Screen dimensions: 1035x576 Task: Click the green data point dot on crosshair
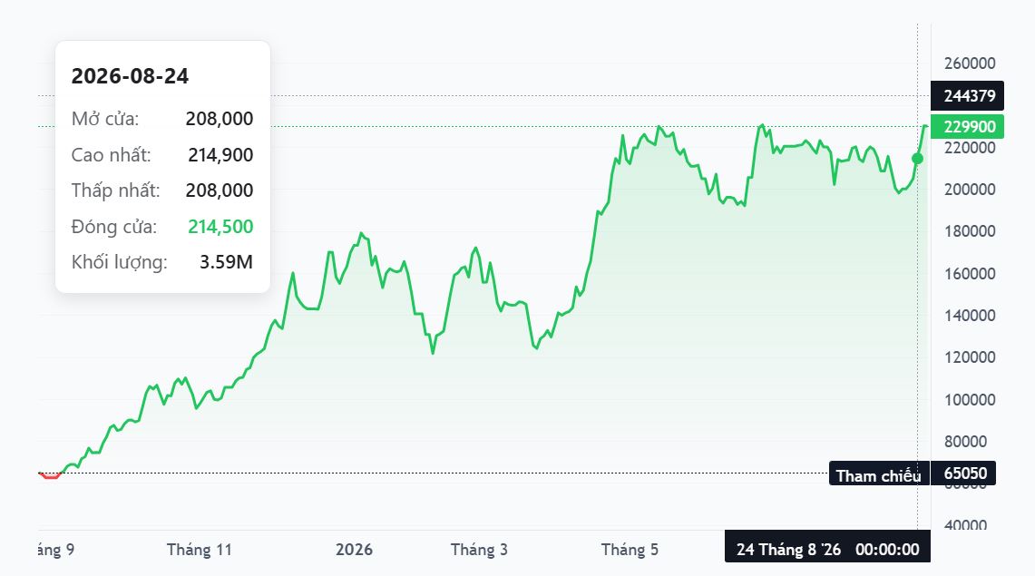917,159
